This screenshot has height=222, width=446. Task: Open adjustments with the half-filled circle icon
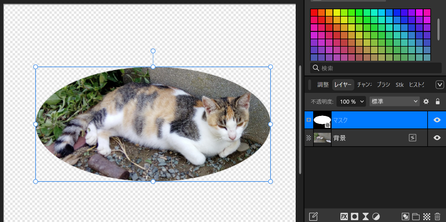point(376,216)
